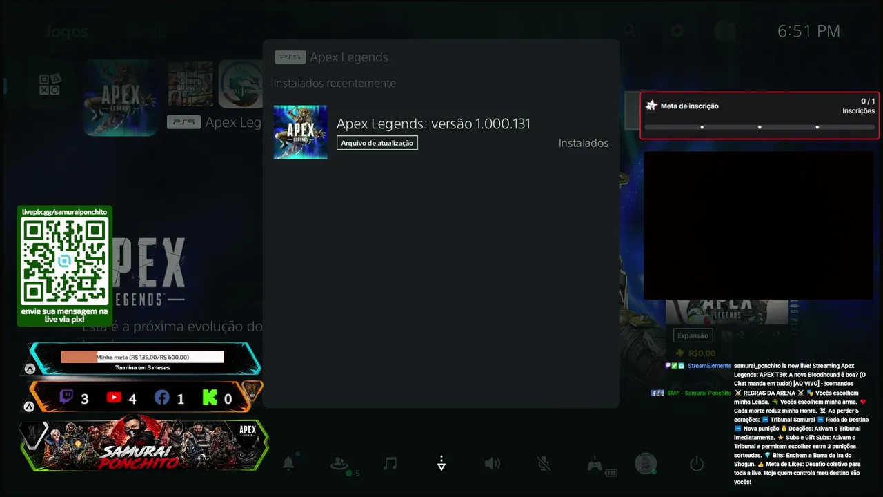Click the 6:51 PM clock
Image resolution: width=883 pixels, height=497 pixels.
tap(808, 31)
